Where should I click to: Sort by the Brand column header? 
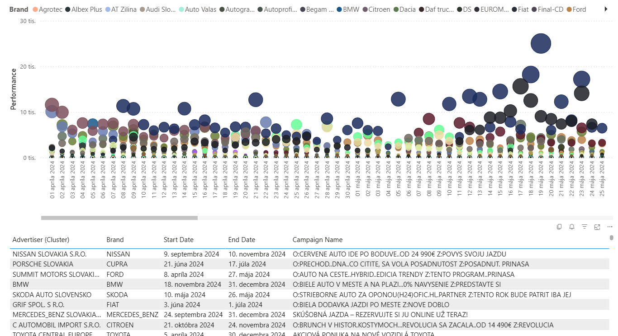115,240
